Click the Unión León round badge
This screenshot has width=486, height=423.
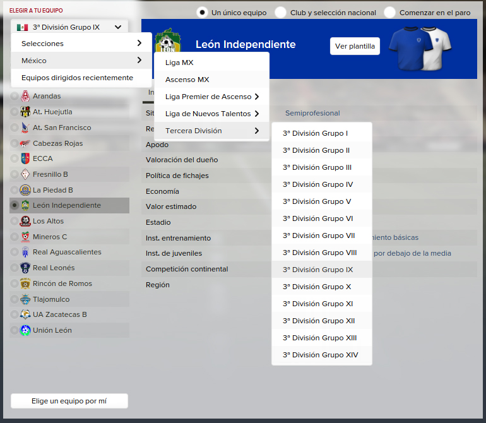25,330
